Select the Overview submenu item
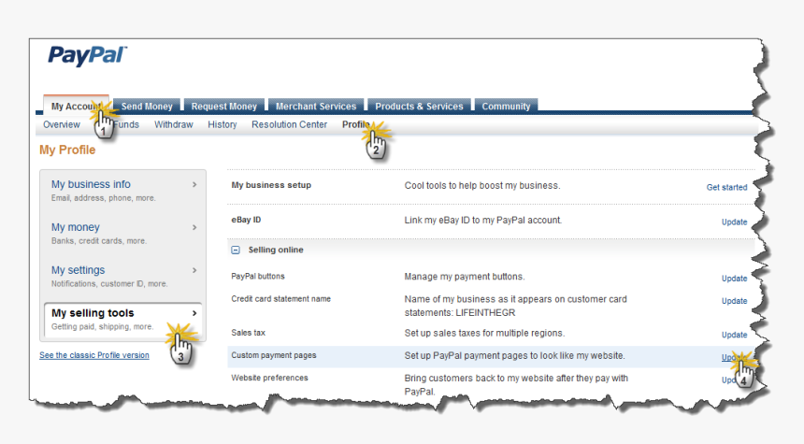 click(62, 124)
